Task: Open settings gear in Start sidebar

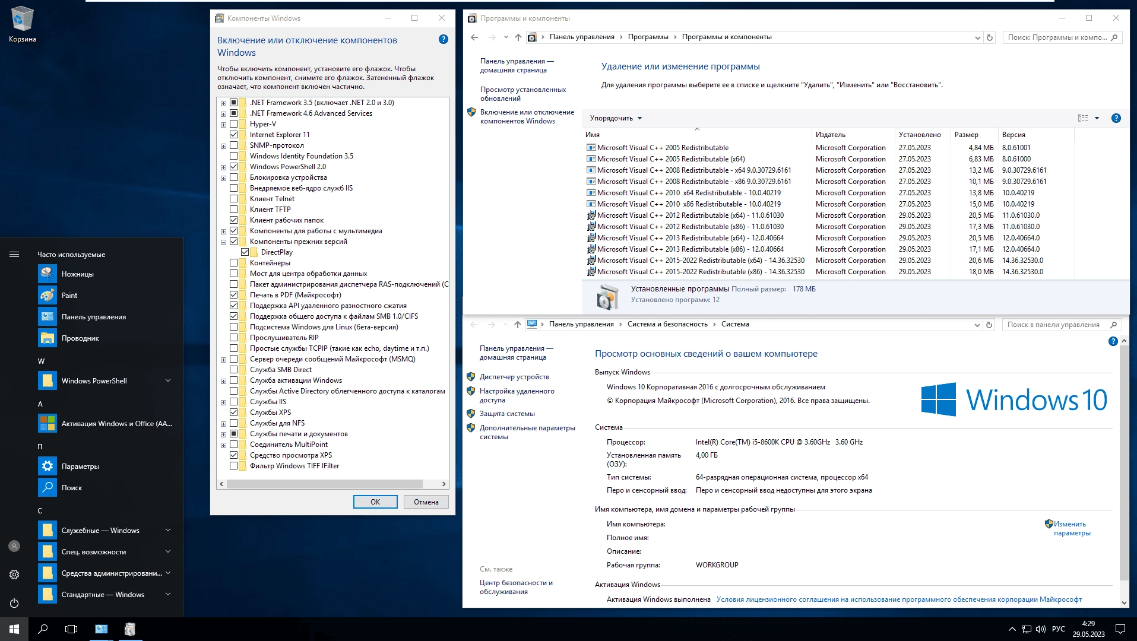Action: pos(14,575)
